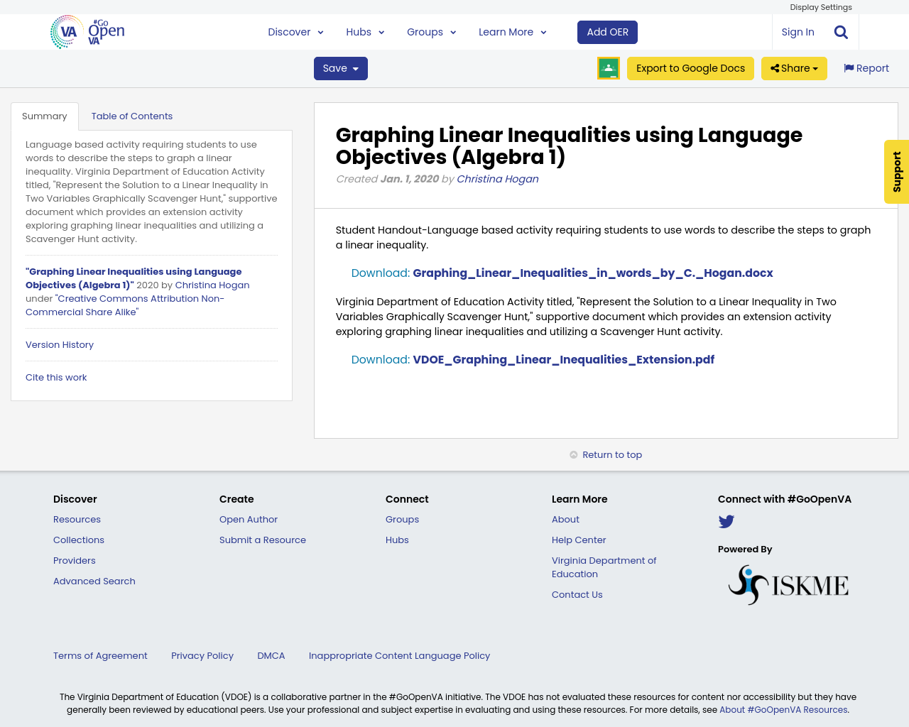Open the Discover navigation dropdown
The height and width of the screenshot is (727, 909).
pos(294,31)
